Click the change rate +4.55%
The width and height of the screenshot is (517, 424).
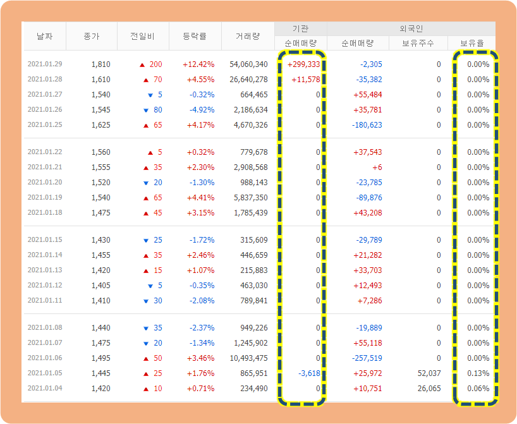[200, 80]
